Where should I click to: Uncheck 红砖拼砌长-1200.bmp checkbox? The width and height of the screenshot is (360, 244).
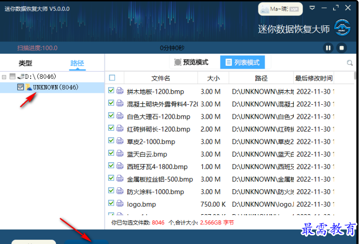click(x=111, y=128)
